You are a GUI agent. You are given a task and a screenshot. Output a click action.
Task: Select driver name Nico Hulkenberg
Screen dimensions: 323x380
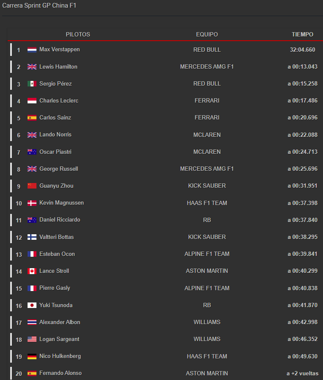pos(60,356)
